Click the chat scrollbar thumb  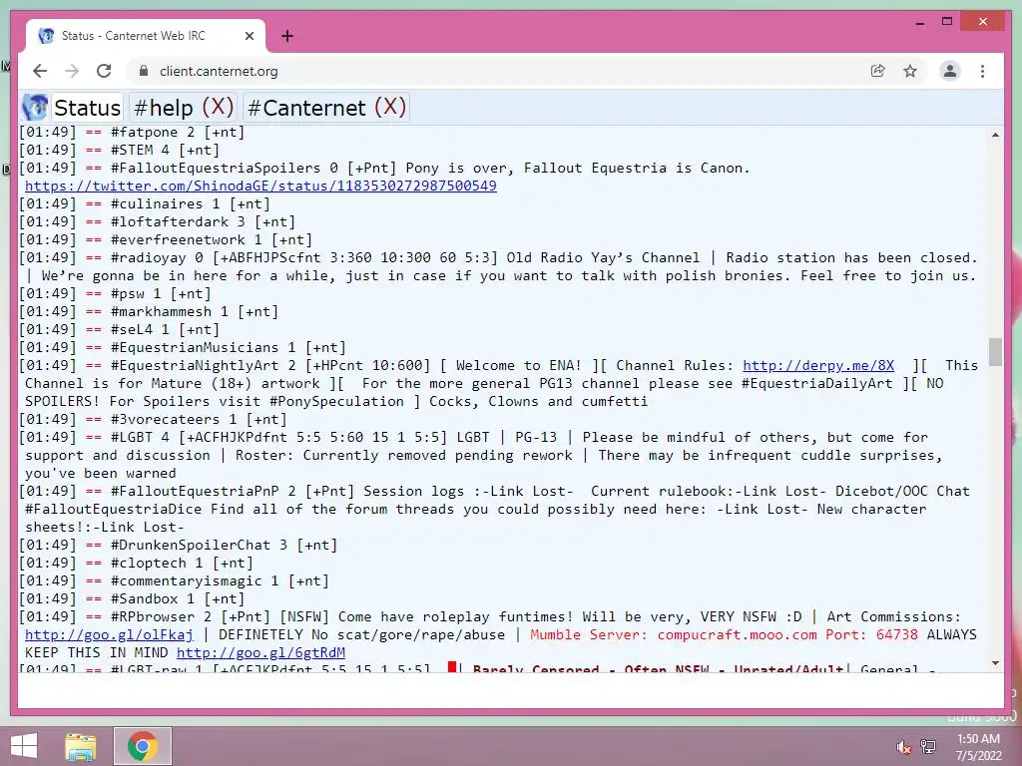(995, 352)
